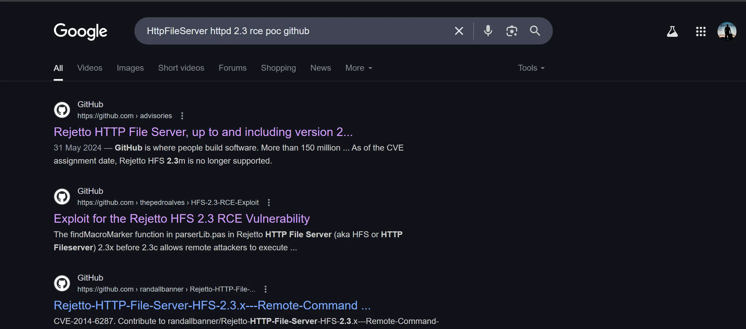
Task: Switch to the Videos tab
Action: pos(90,68)
